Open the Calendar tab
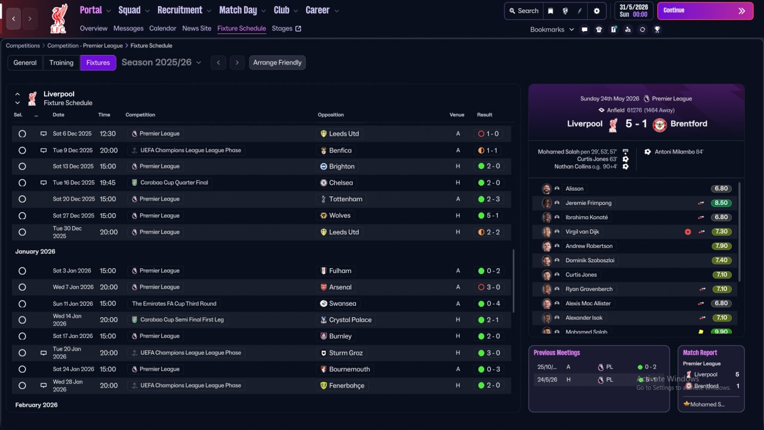764x430 pixels. [163, 29]
